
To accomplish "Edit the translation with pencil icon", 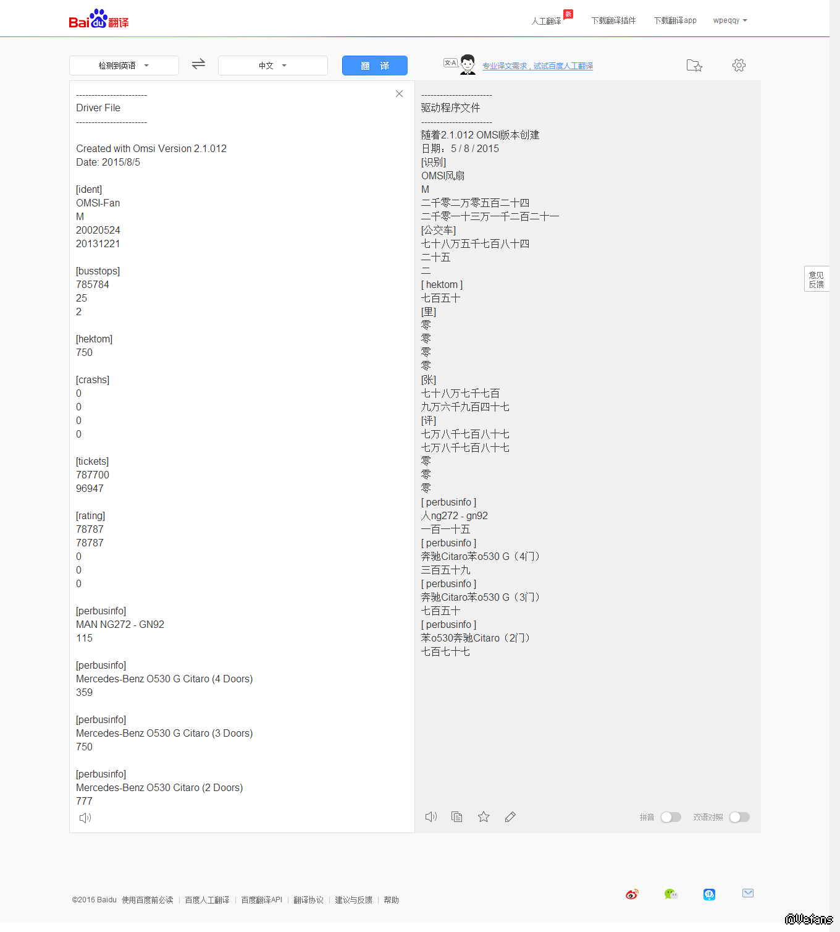I will tap(510, 817).
